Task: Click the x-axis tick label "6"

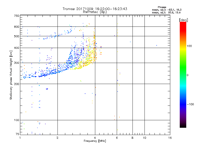Action: (x=117, y=138)
